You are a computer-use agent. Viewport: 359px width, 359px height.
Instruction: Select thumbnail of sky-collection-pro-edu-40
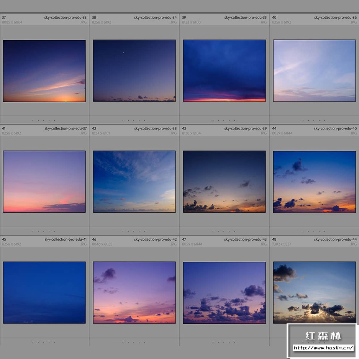pos(314,182)
